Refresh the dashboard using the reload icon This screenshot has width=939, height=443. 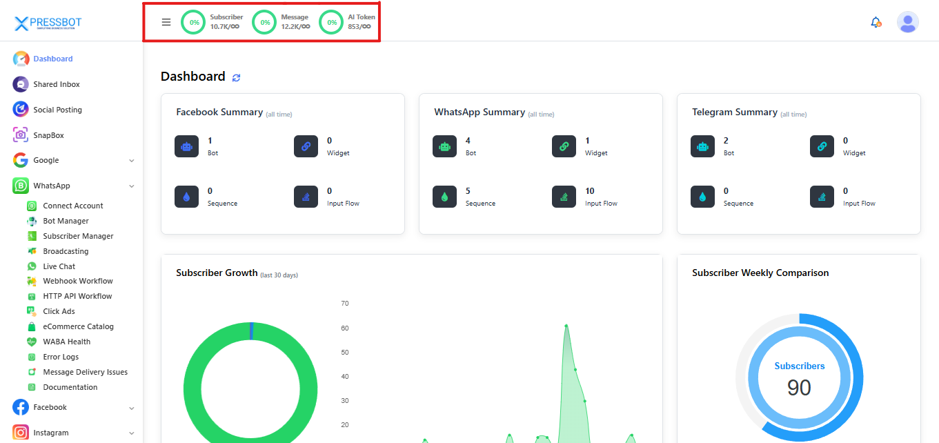tap(237, 78)
